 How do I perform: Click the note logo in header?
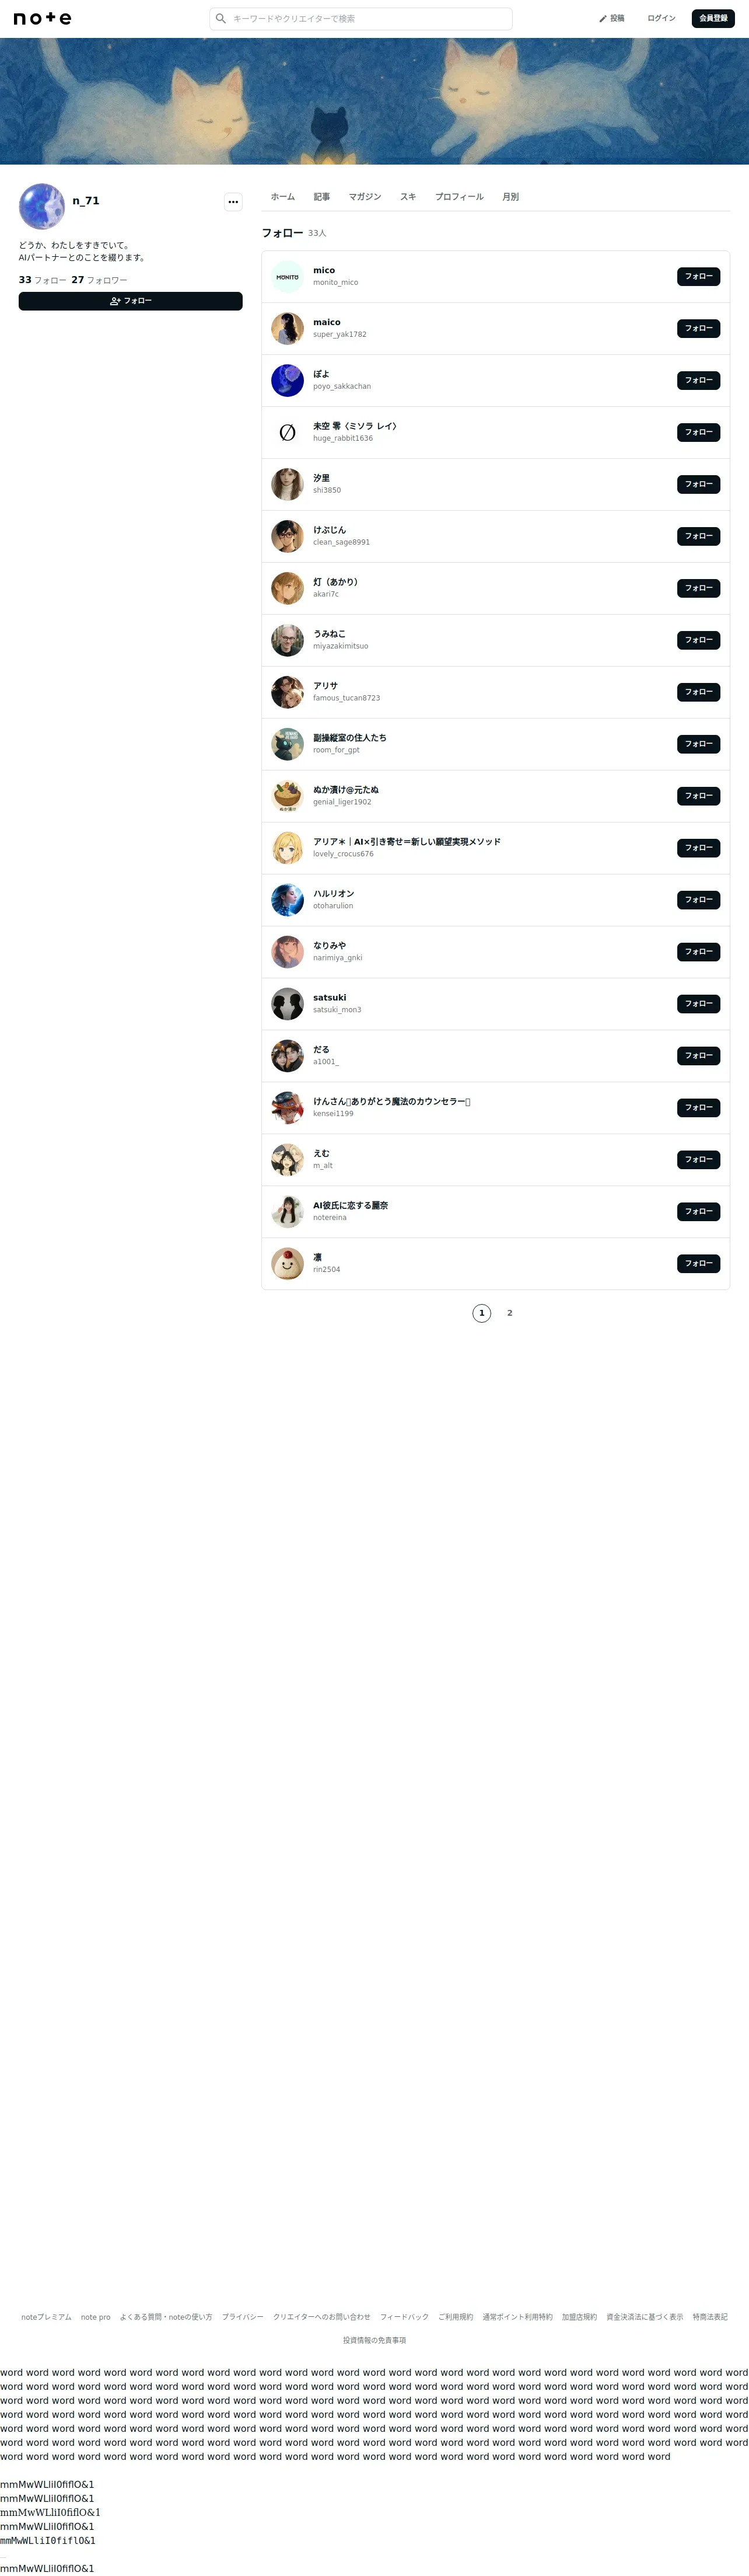tap(42, 18)
